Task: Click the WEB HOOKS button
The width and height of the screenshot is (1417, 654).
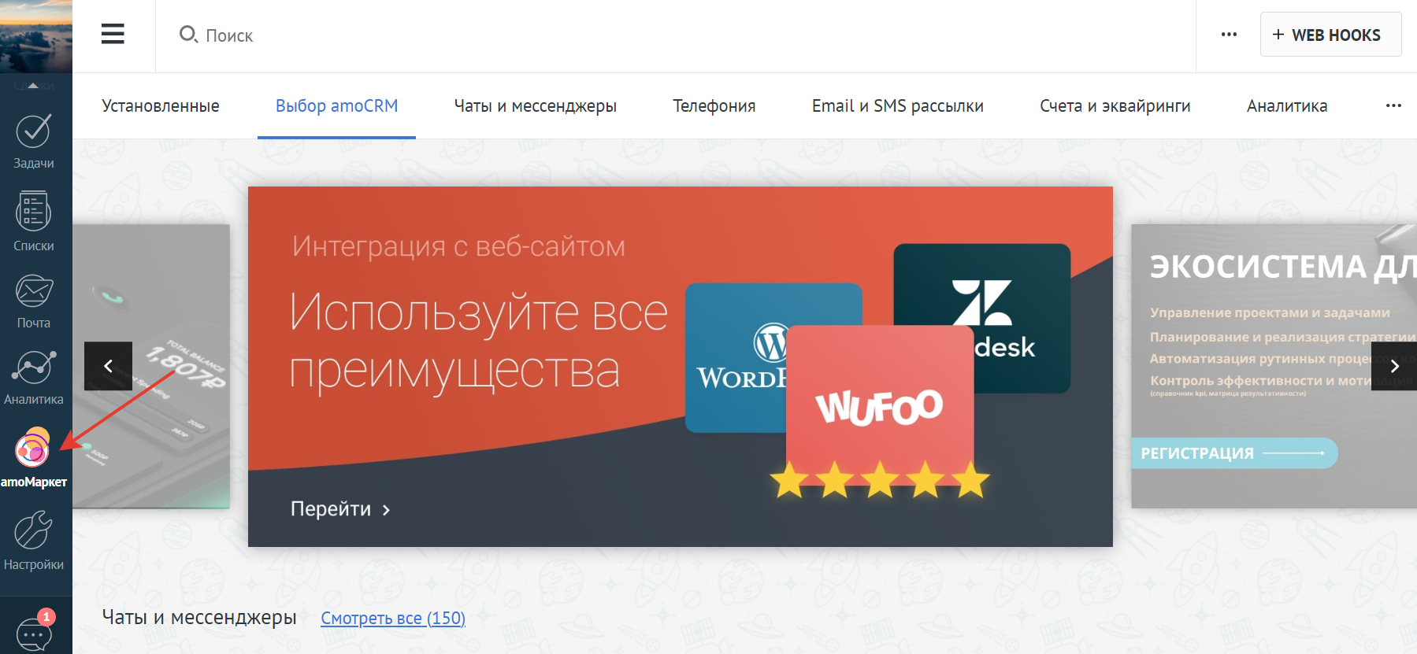Action: pyautogui.click(x=1330, y=35)
